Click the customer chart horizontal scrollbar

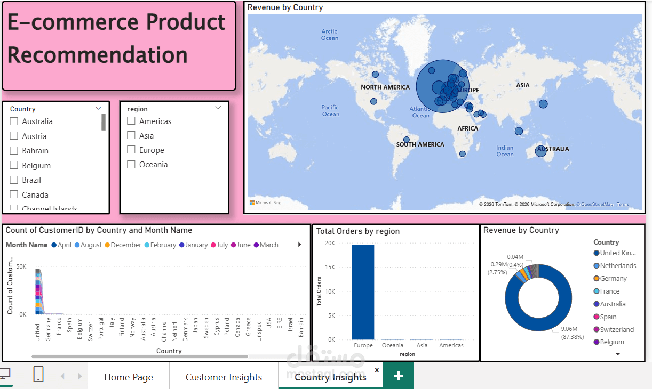coord(140,356)
